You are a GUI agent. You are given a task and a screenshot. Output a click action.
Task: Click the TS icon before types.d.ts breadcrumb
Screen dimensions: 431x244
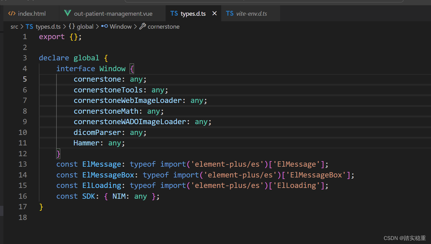[x=29, y=26]
